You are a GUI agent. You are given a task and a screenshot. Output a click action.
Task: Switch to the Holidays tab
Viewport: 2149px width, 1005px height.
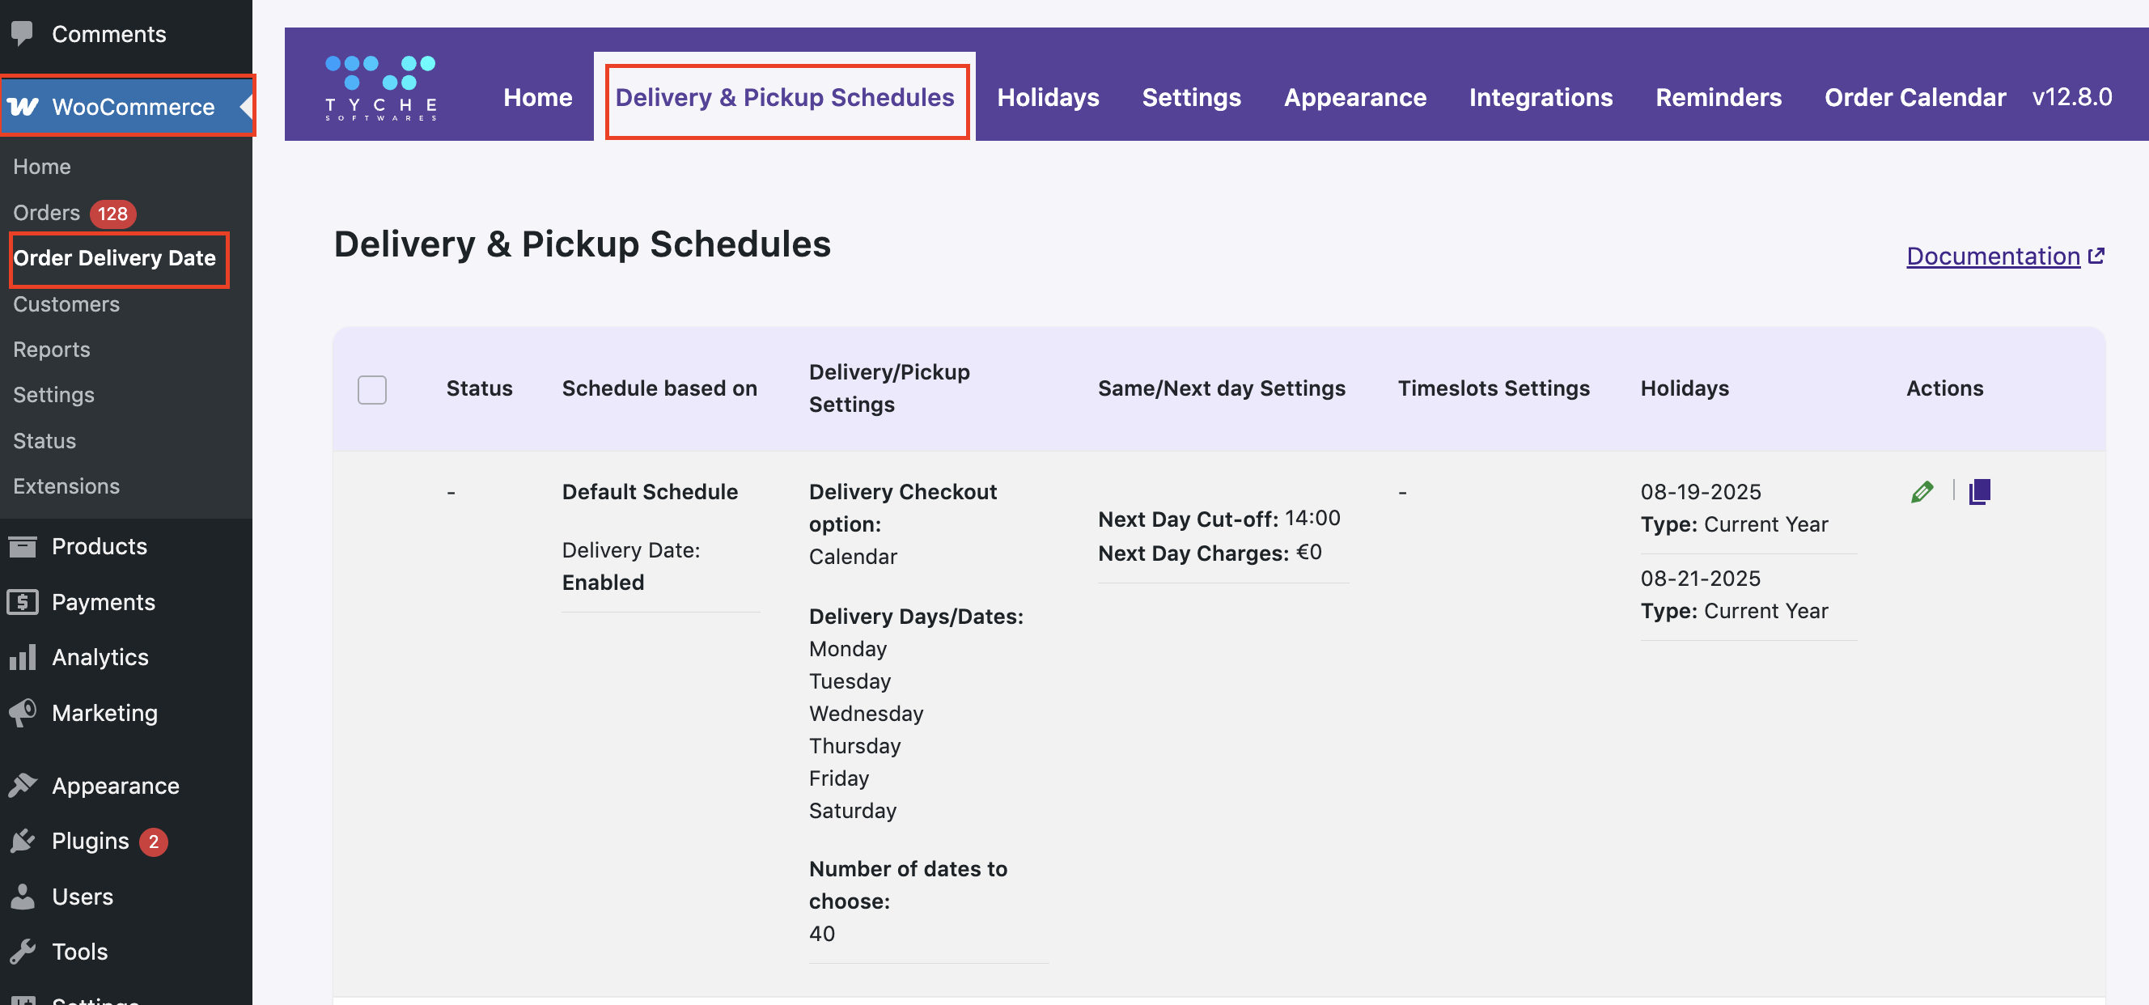pos(1047,98)
